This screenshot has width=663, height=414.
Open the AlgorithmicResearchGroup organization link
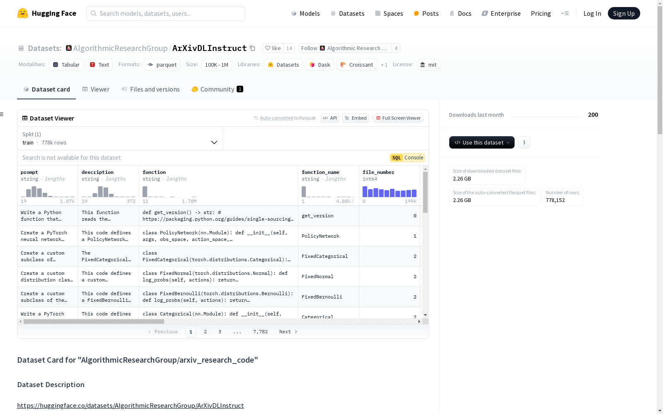tap(120, 48)
